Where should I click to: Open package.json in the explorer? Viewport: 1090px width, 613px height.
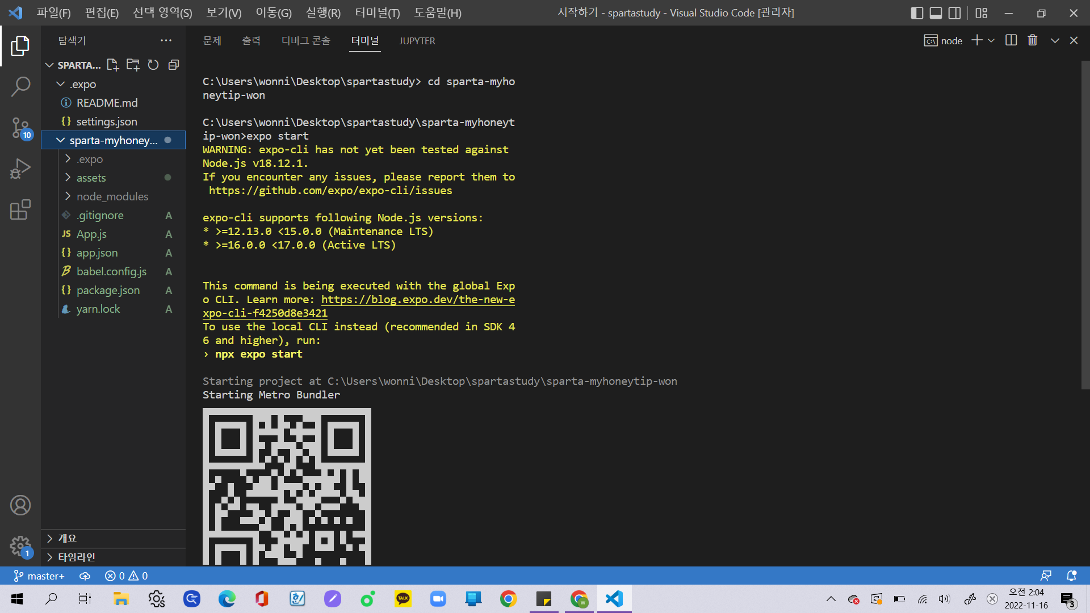(114, 290)
